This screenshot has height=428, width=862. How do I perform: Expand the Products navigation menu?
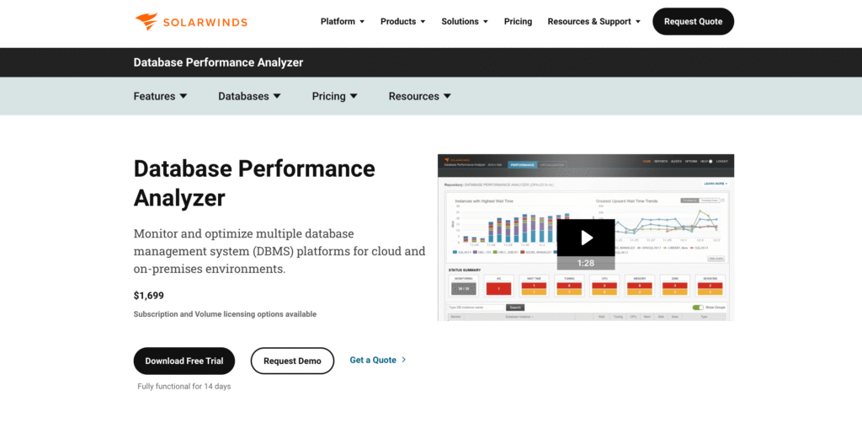[403, 21]
